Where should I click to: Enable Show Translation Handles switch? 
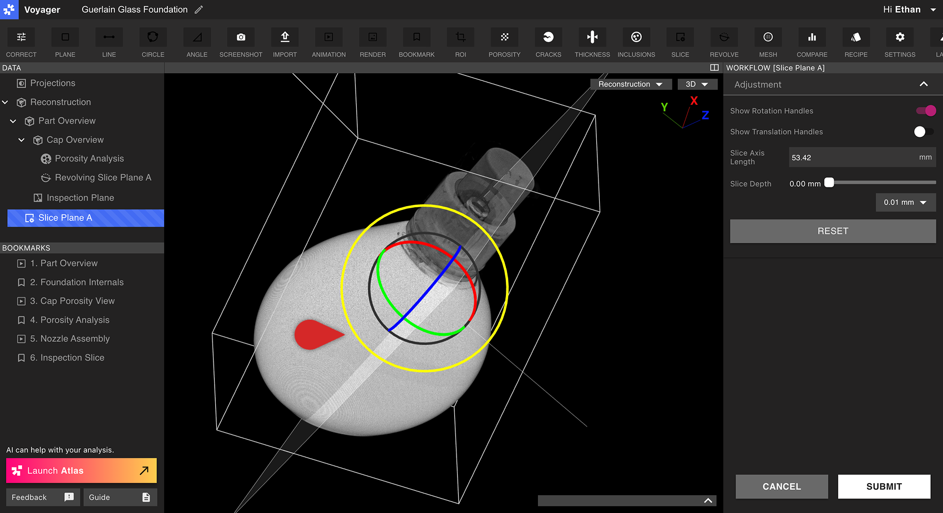point(923,132)
